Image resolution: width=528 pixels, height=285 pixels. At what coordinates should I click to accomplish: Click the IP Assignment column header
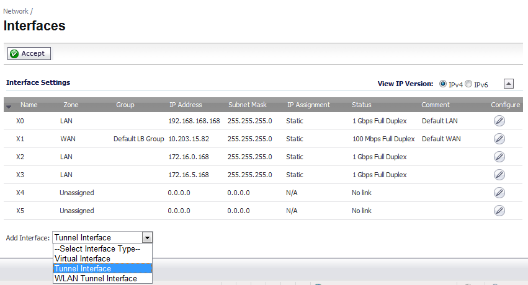308,105
